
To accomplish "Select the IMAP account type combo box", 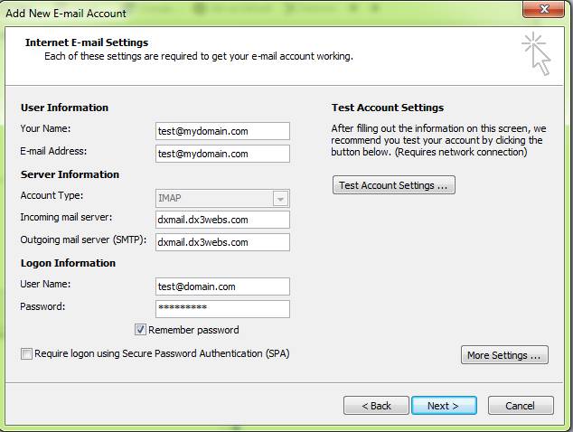I will [x=222, y=199].
